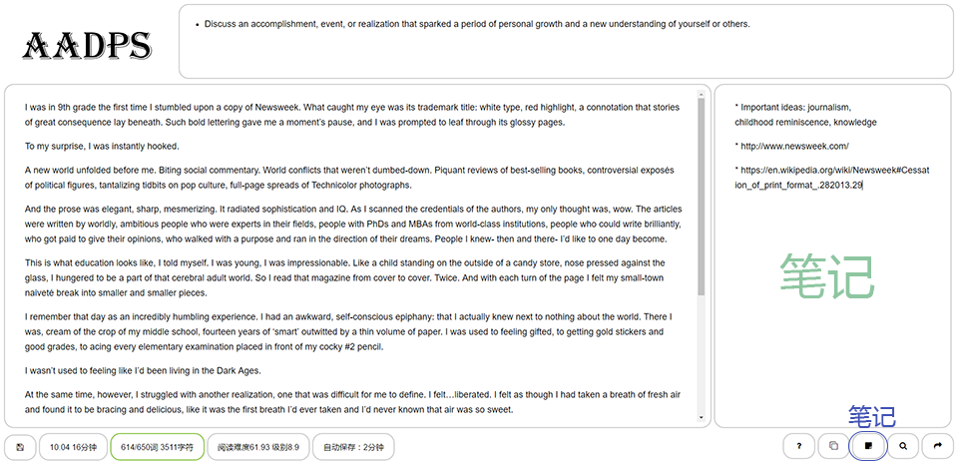Click the reading difficulty 61.93 indicator
This screenshot has width=958, height=469.
pyautogui.click(x=258, y=447)
